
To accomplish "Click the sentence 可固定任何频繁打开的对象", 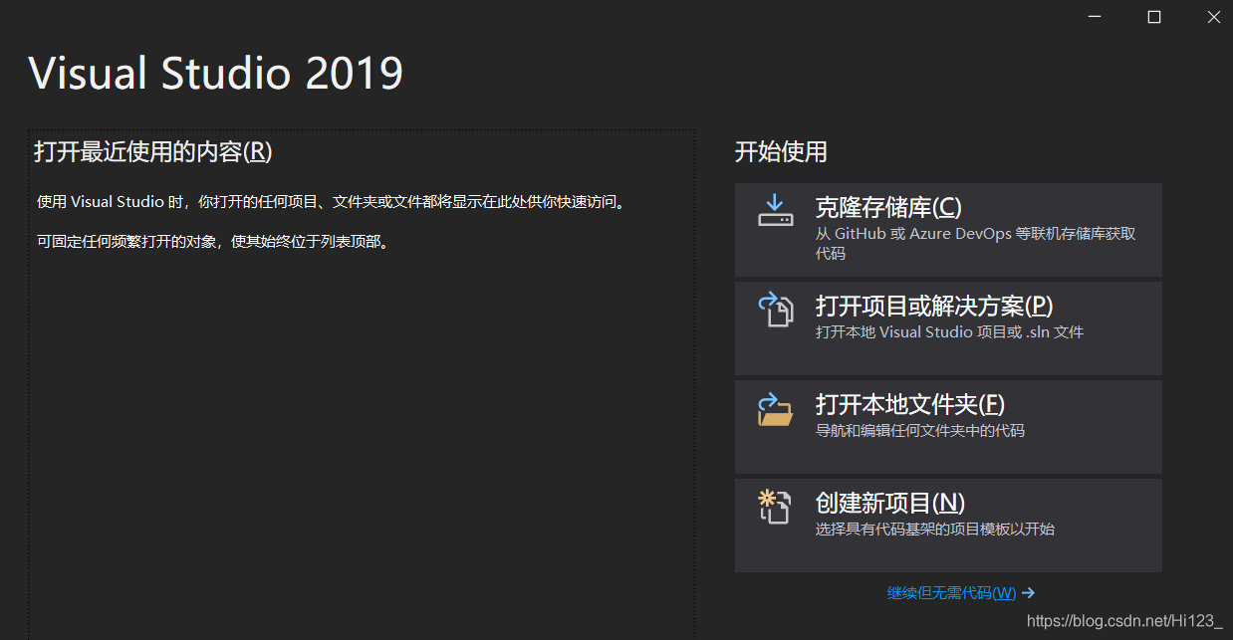I will click(x=212, y=242).
